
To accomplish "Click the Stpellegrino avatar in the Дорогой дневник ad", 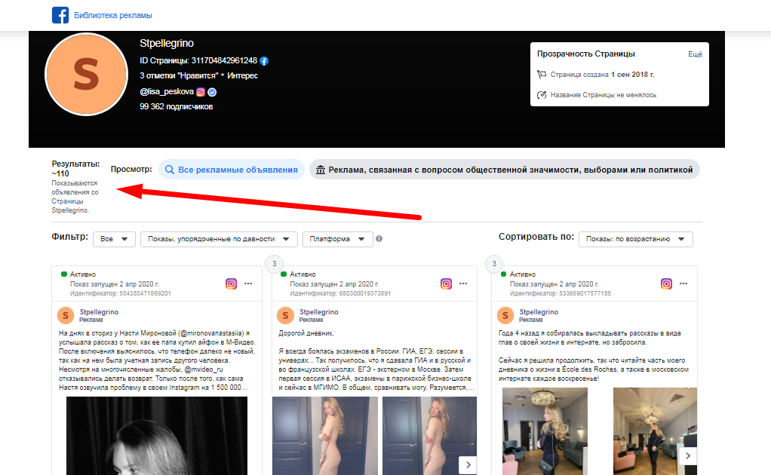I will [285, 315].
